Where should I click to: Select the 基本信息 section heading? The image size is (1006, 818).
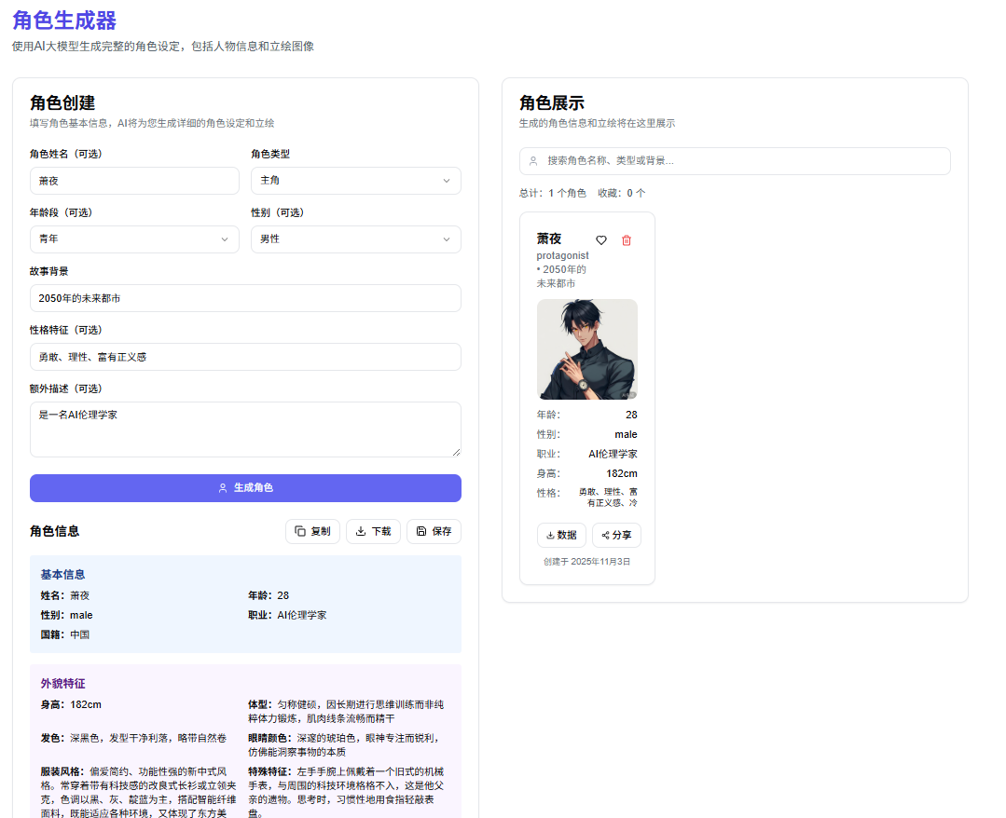point(62,574)
